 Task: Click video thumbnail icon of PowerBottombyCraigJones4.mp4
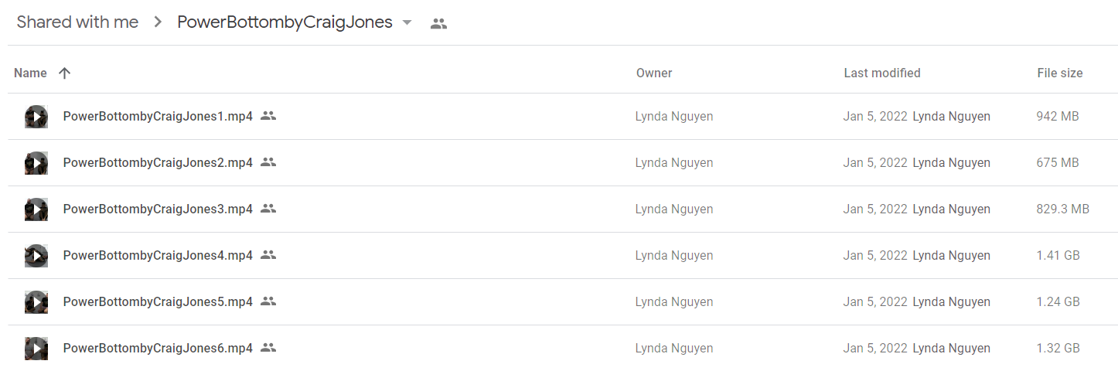[x=36, y=256]
